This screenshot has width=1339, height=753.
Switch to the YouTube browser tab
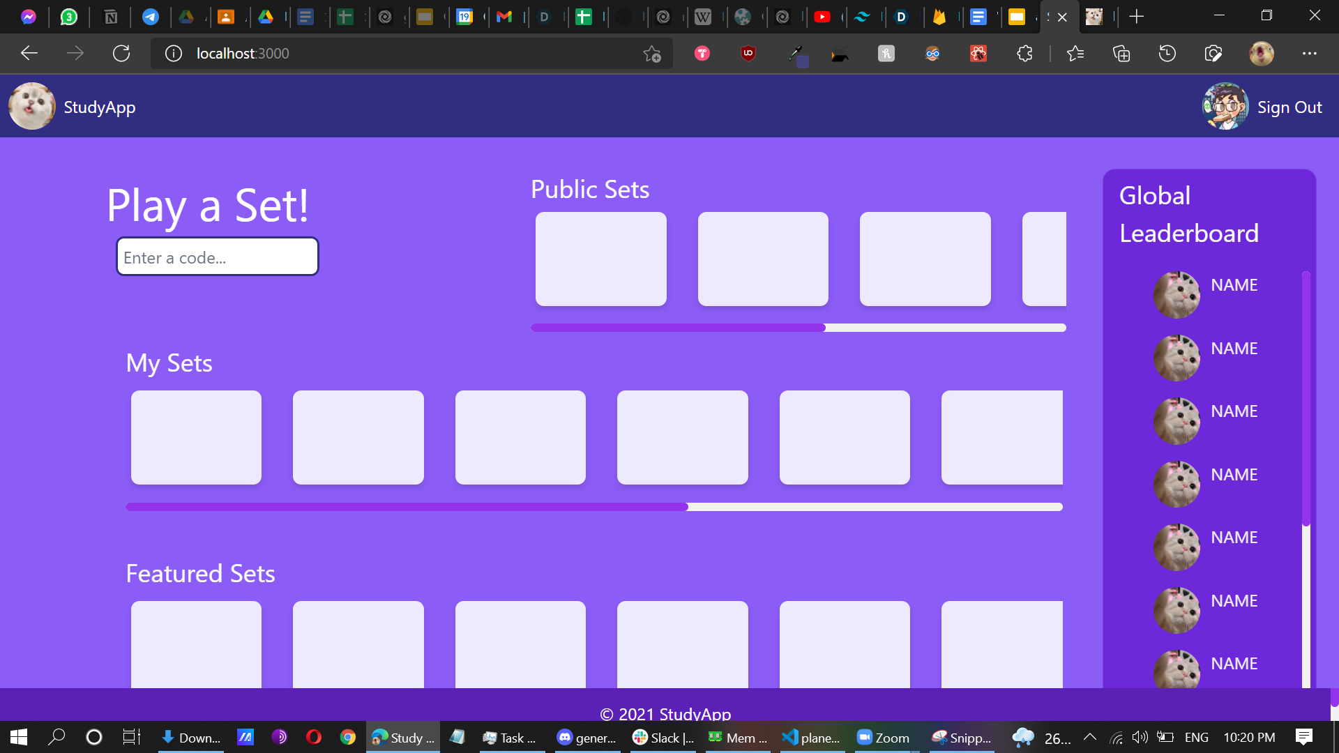[822, 17]
